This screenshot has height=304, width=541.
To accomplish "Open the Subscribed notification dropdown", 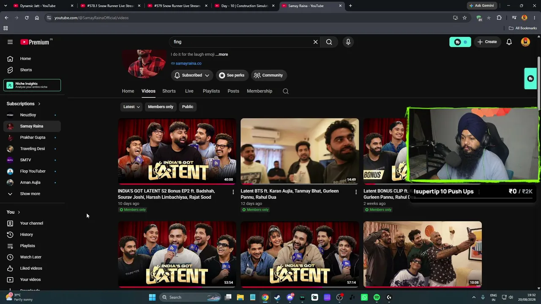I will pos(192,75).
